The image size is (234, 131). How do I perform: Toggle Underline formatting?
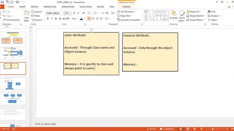[x=56, y=19]
